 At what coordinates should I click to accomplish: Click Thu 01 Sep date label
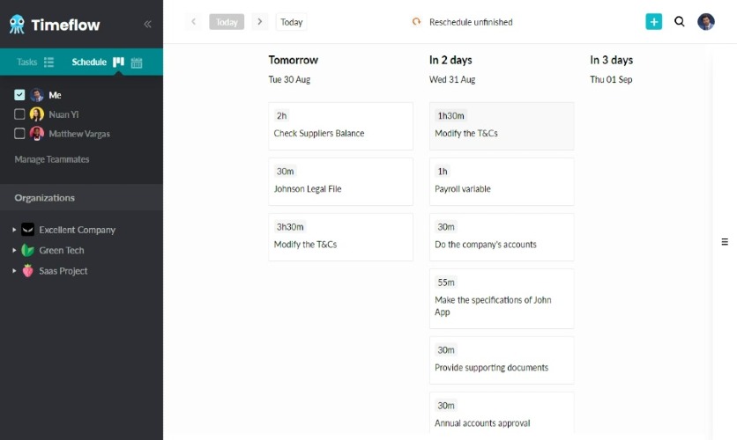click(x=611, y=79)
